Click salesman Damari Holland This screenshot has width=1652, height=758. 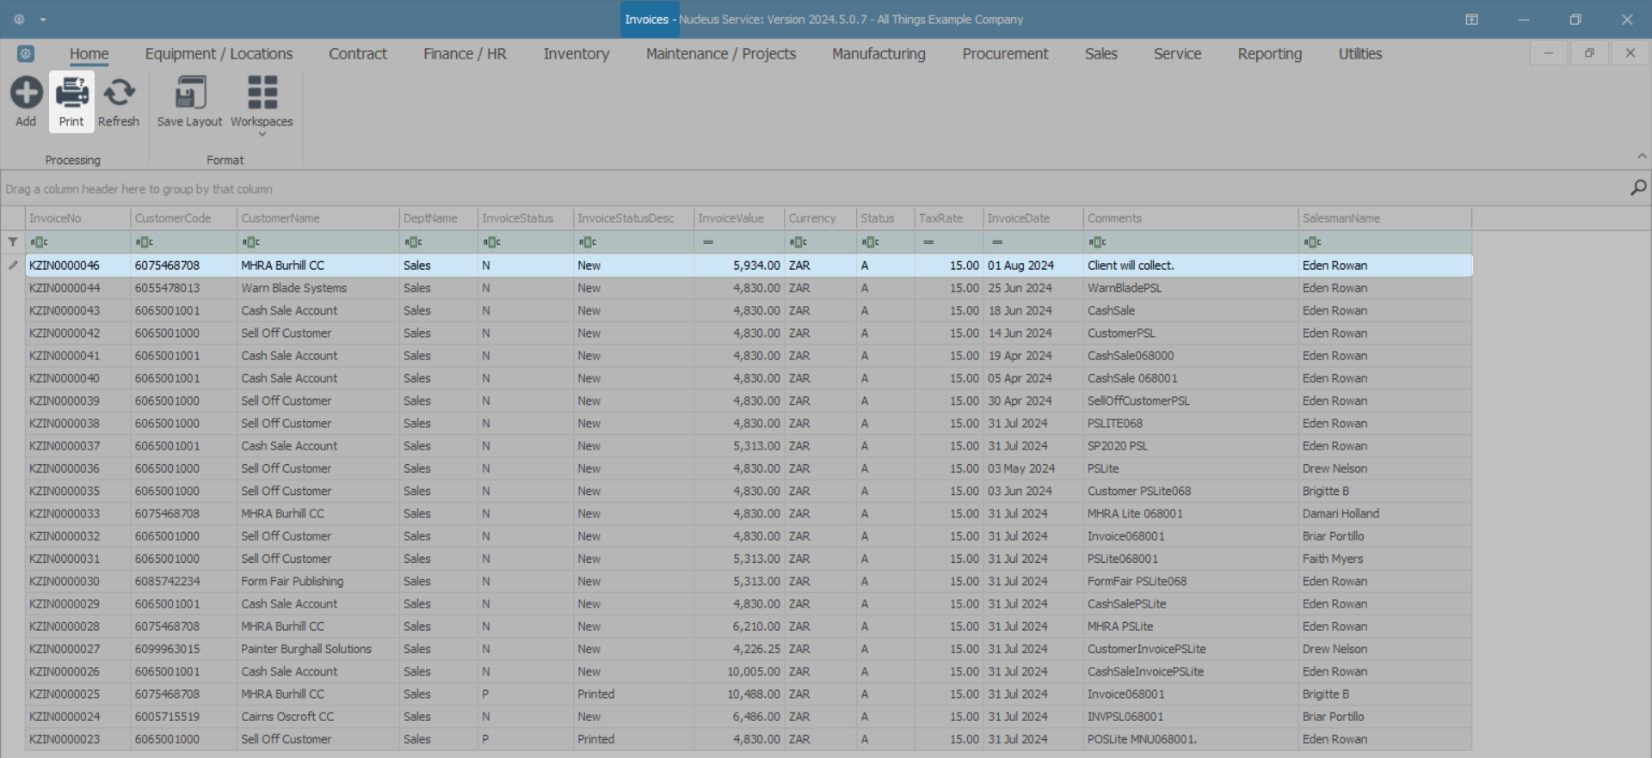(x=1341, y=513)
